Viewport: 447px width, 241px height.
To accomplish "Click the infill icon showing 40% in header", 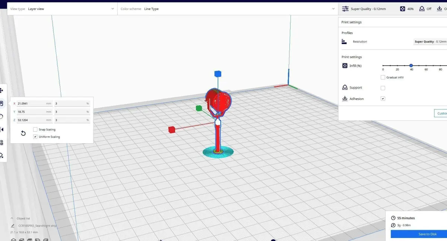I will coord(403,9).
